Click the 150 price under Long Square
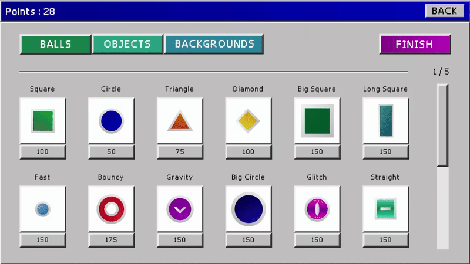Viewport: 470px width, 264px height. pyautogui.click(x=385, y=152)
